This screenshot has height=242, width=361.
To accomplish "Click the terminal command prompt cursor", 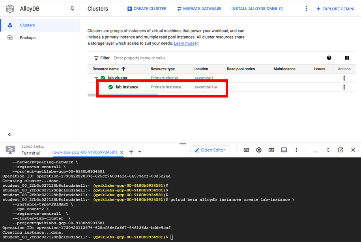I will [x=172, y=237].
